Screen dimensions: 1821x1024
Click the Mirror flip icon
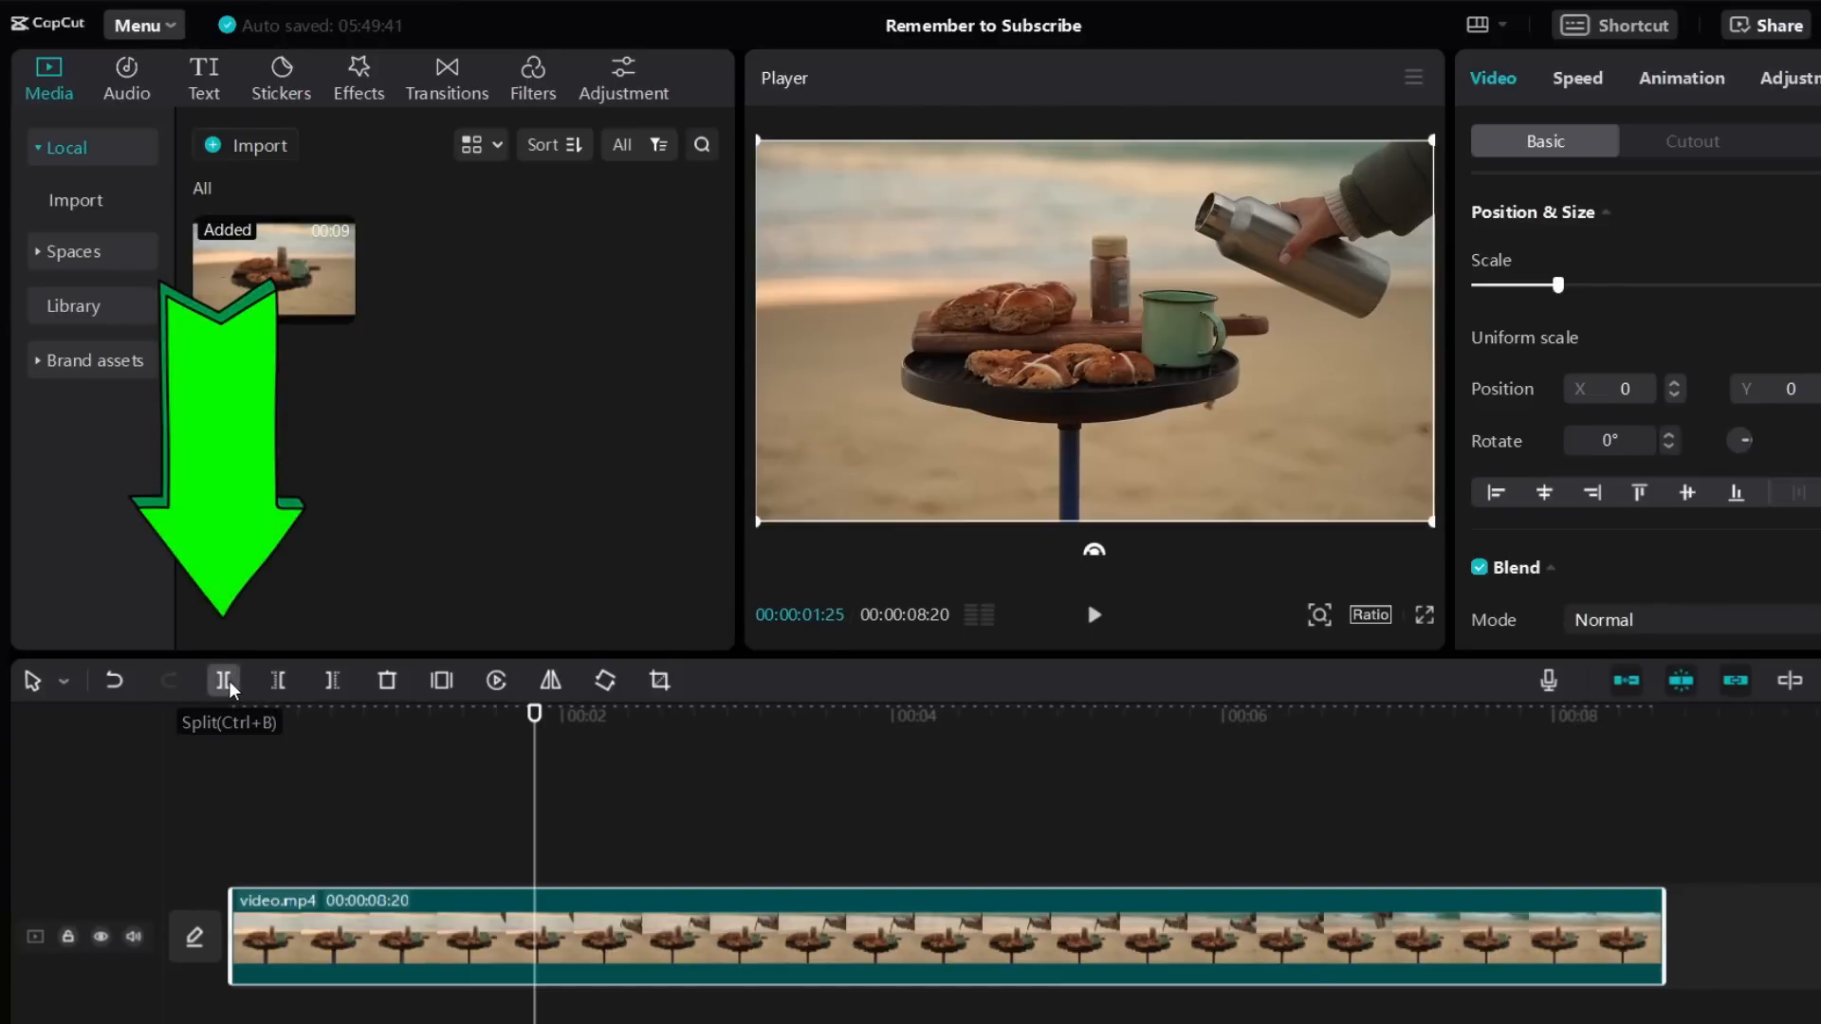coord(550,680)
